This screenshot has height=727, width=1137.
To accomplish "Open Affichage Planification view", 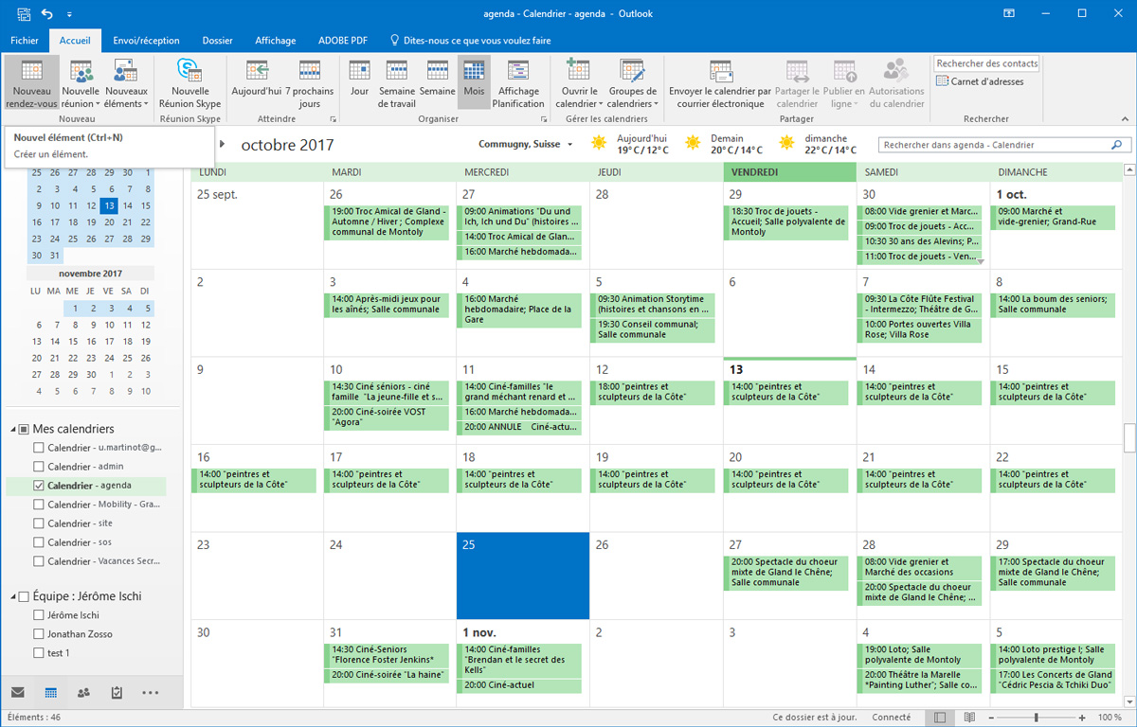I will click(x=518, y=82).
